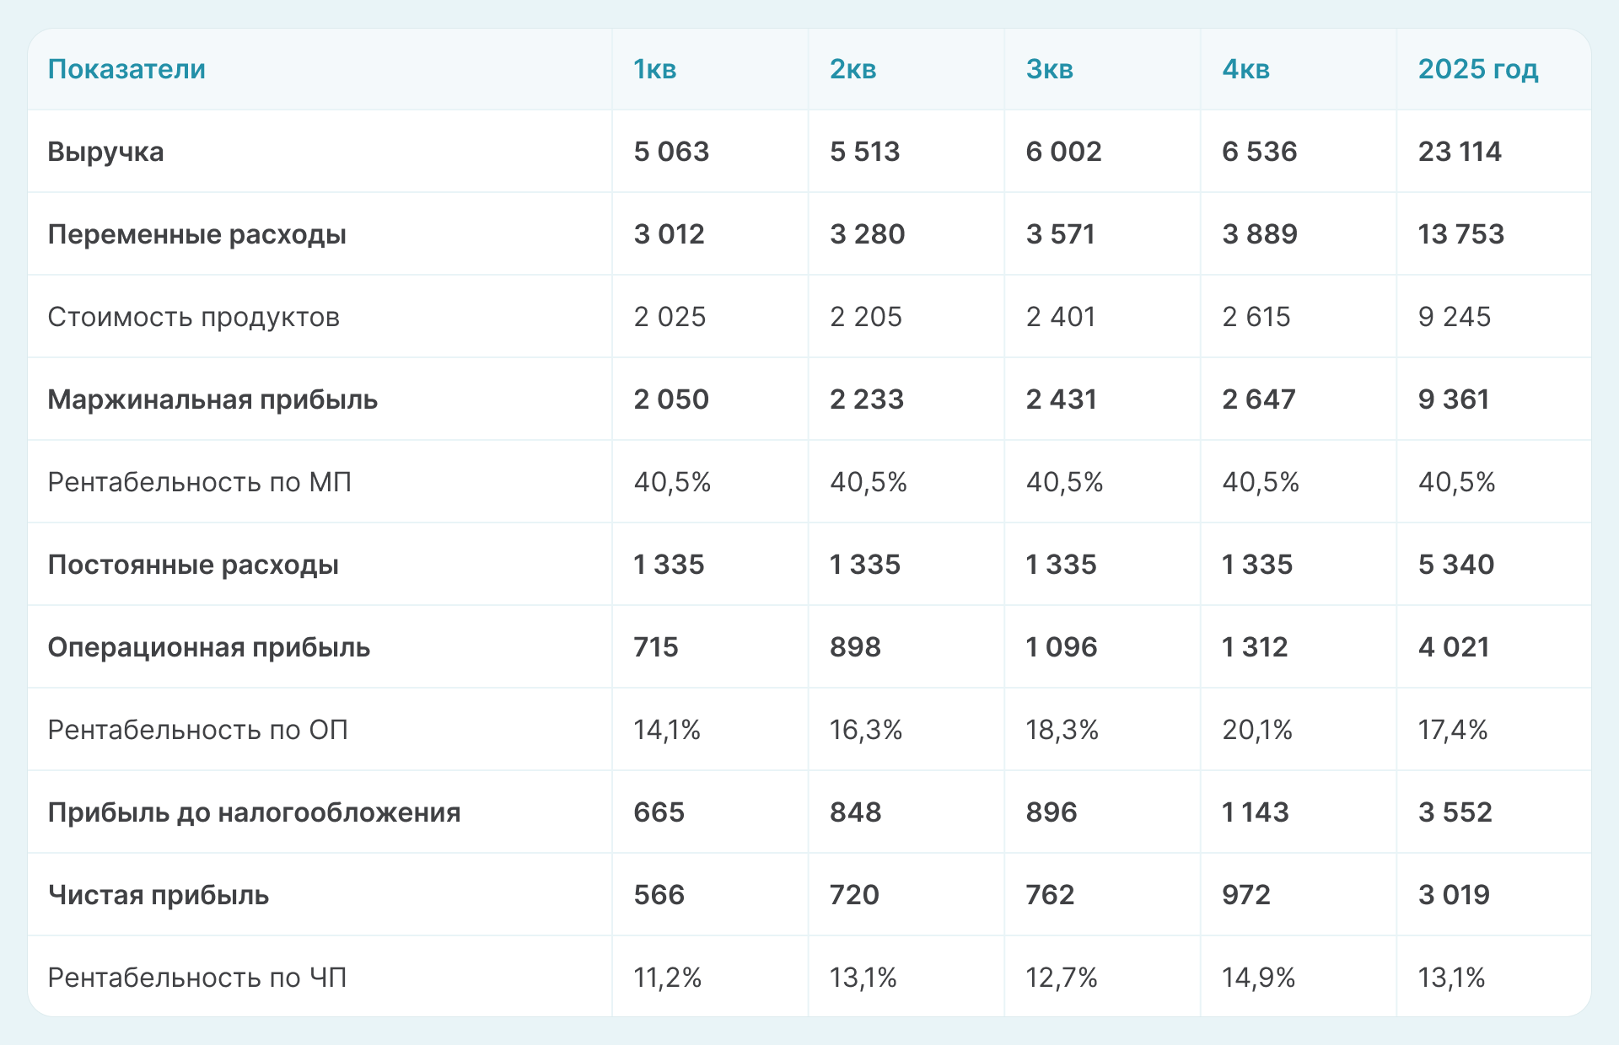Click 4кв operating profit value 1 312
Screen dimensions: 1619x1045
[x=1255, y=647]
